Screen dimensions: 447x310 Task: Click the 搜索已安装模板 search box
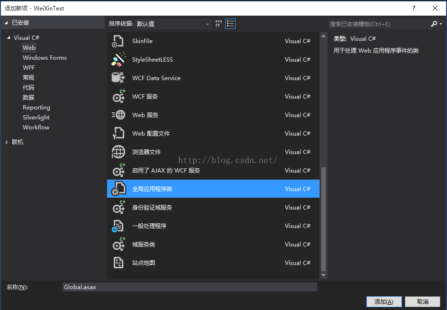[379, 24]
